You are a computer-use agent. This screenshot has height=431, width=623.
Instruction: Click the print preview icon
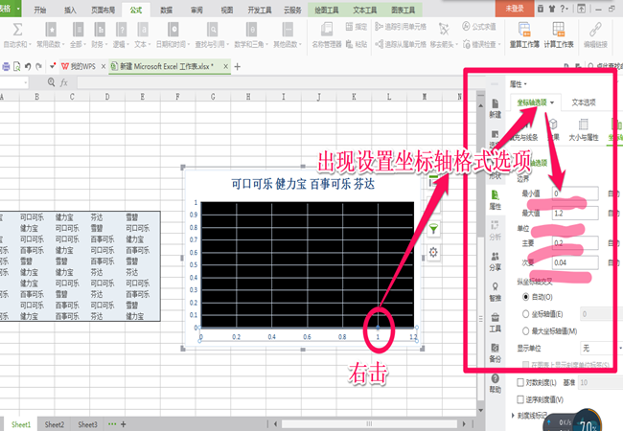pyautogui.click(x=16, y=67)
